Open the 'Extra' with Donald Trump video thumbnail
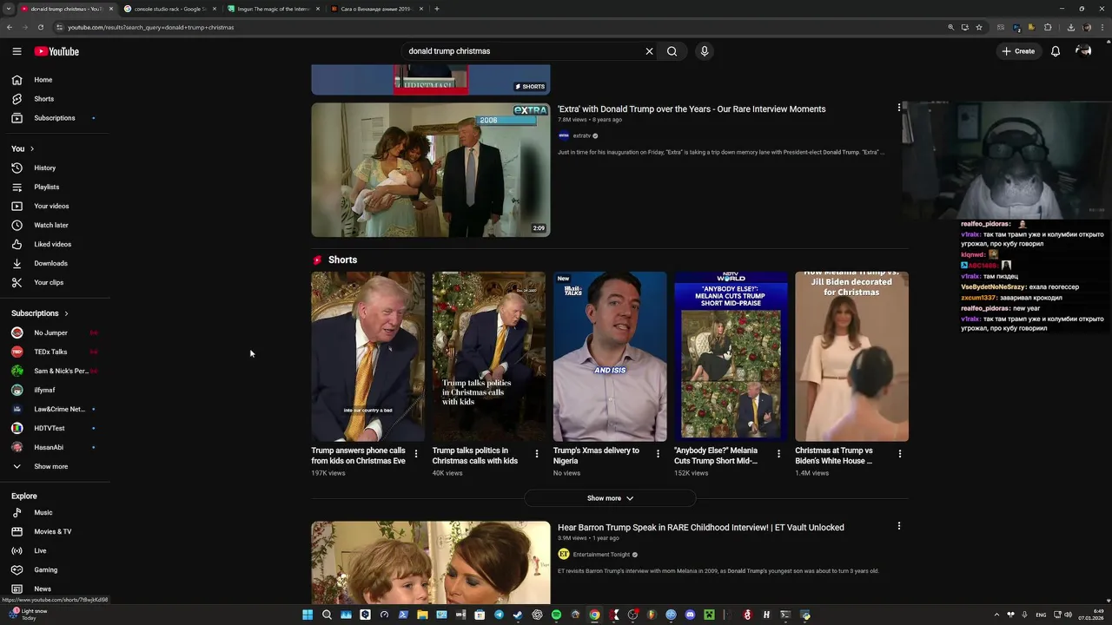 (431, 170)
